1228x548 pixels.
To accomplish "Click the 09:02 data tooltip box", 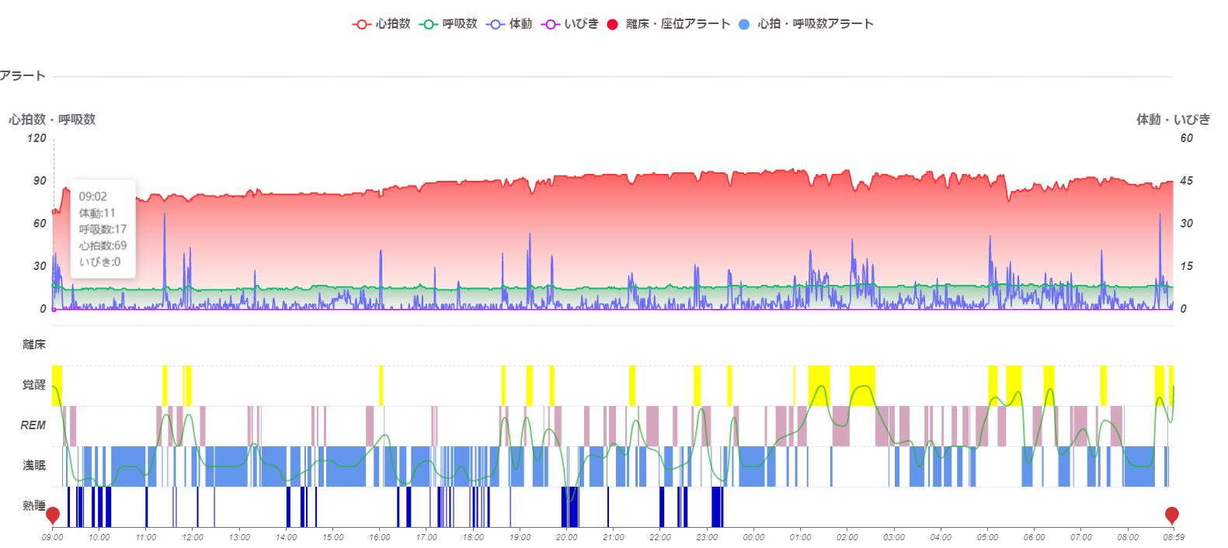I will (103, 229).
